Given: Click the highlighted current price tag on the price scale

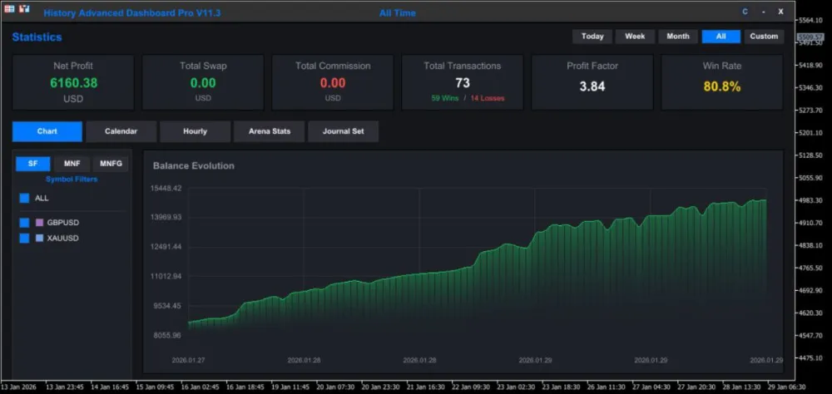Looking at the screenshot, I should [x=810, y=37].
